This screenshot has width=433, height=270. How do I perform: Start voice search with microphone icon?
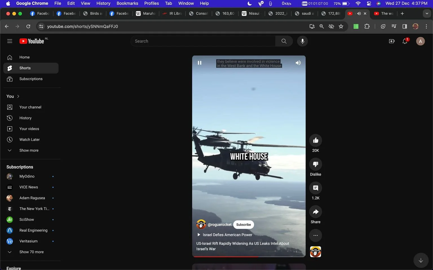pyautogui.click(x=302, y=41)
